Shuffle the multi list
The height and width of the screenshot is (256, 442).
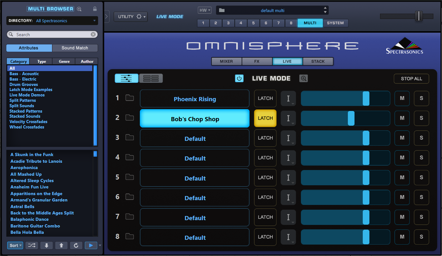[x=32, y=245]
